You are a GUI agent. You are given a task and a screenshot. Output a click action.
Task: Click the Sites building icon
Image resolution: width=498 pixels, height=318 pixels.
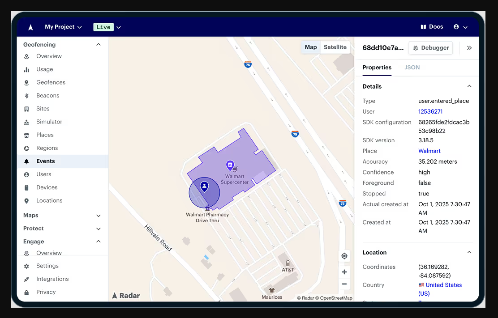point(27,109)
